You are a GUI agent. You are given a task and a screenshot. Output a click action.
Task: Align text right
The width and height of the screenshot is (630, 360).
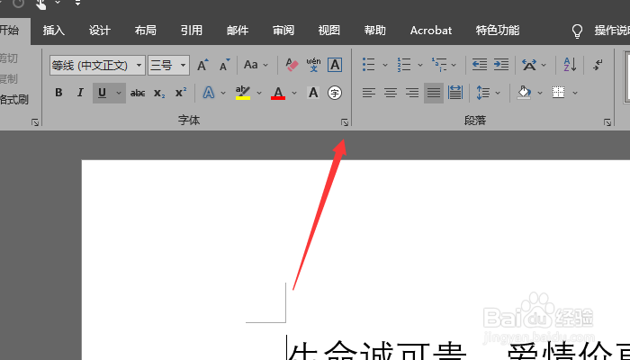tap(412, 93)
